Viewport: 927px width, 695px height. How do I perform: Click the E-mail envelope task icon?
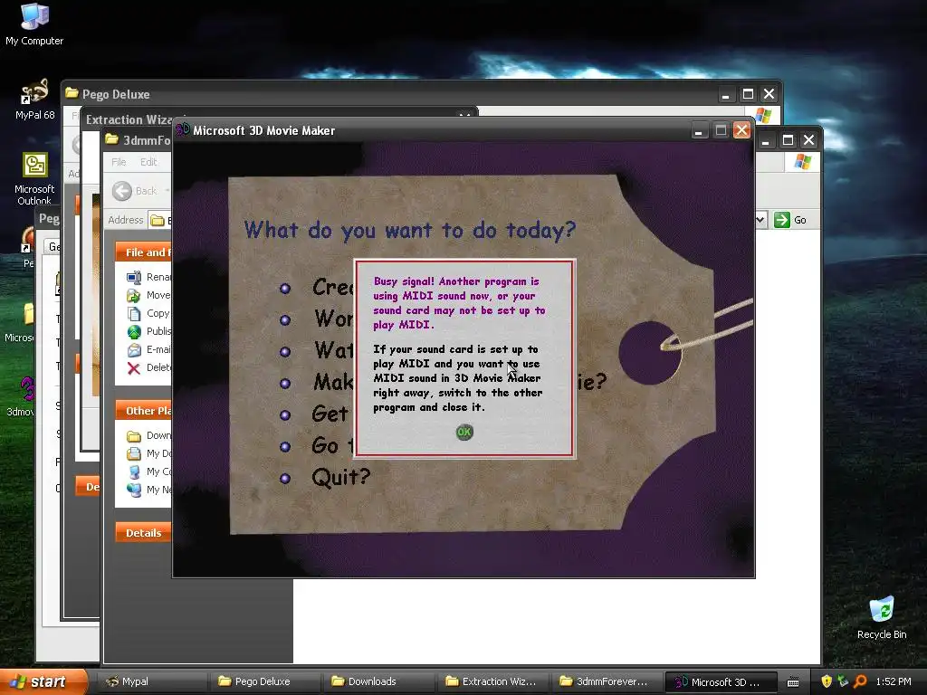134,350
